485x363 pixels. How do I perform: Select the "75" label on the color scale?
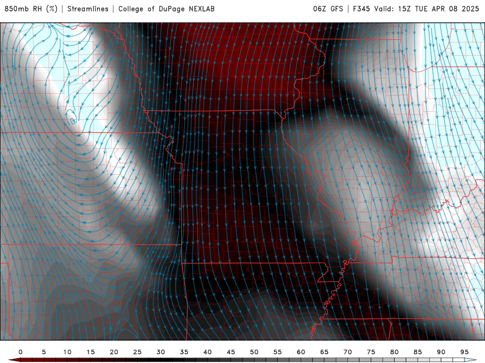pos(371,352)
